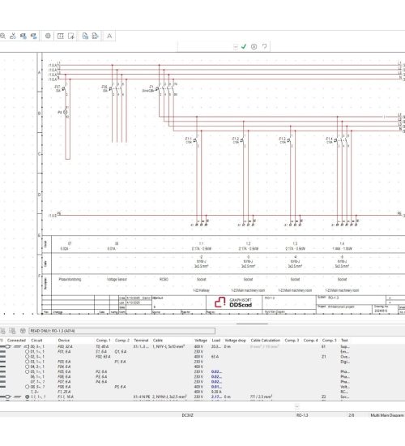Select the gear settings toolbar icon
The image size is (405, 446).
click(x=48, y=36)
